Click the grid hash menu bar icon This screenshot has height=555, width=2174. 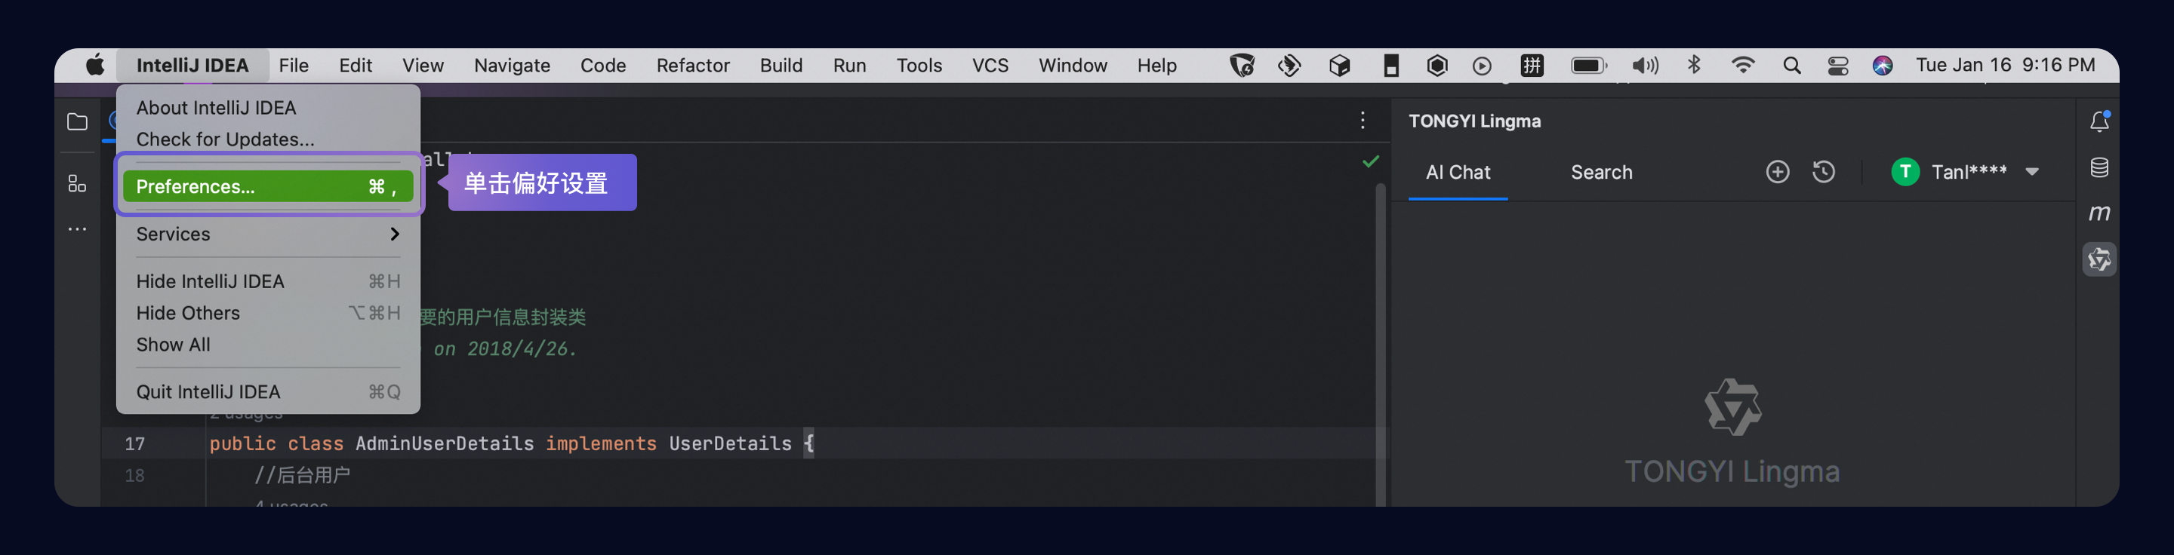tap(1532, 65)
